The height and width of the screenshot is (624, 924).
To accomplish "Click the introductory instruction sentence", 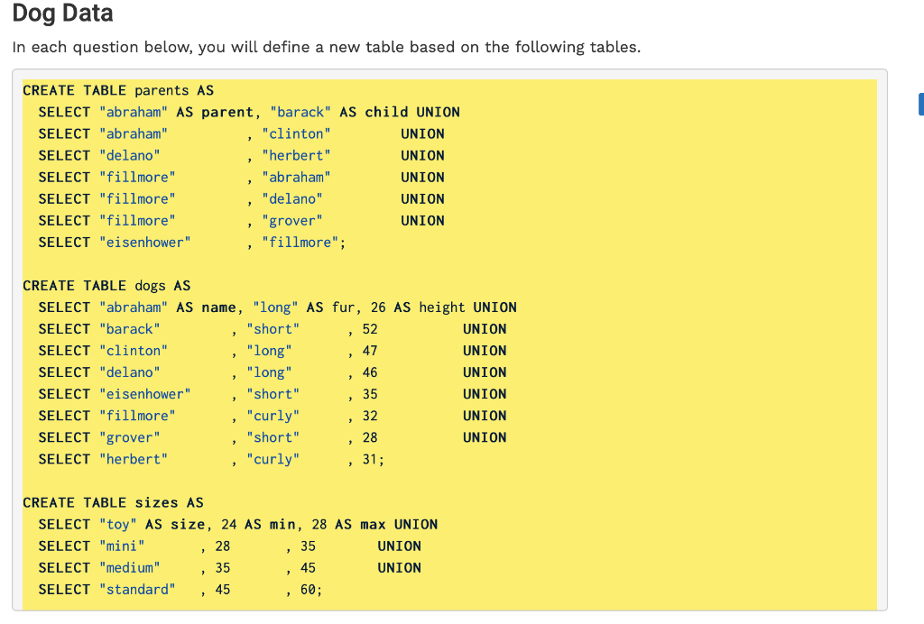I will coord(326,47).
